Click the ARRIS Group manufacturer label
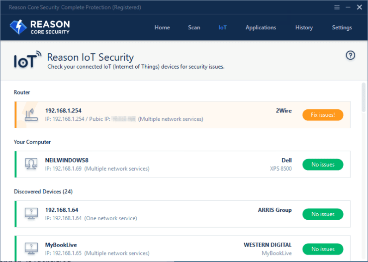 click(275, 210)
